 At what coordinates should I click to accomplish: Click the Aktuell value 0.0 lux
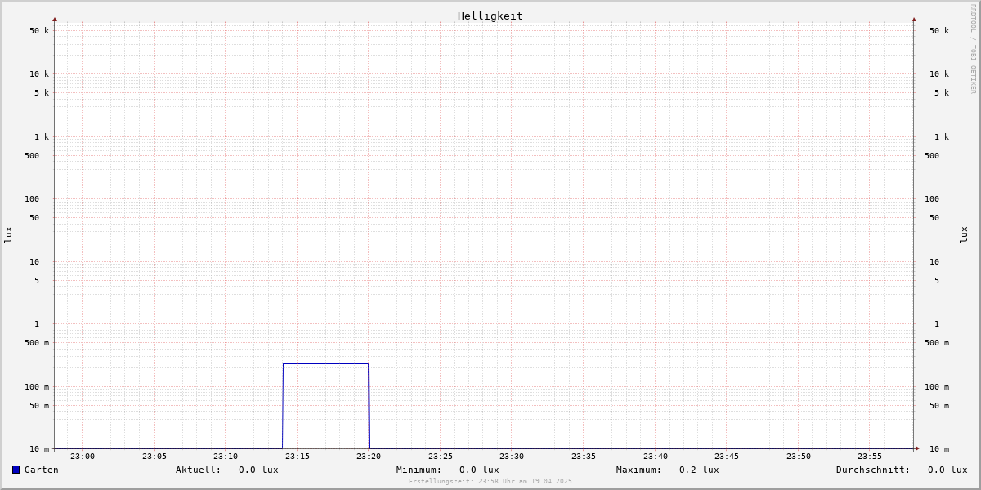click(258, 470)
